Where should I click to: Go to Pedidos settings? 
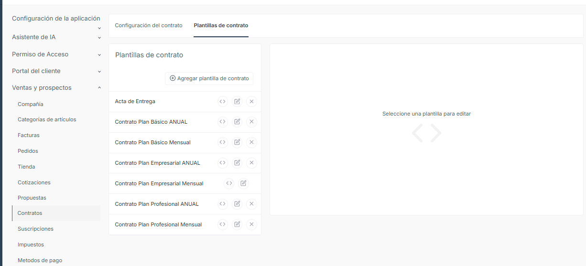28,151
